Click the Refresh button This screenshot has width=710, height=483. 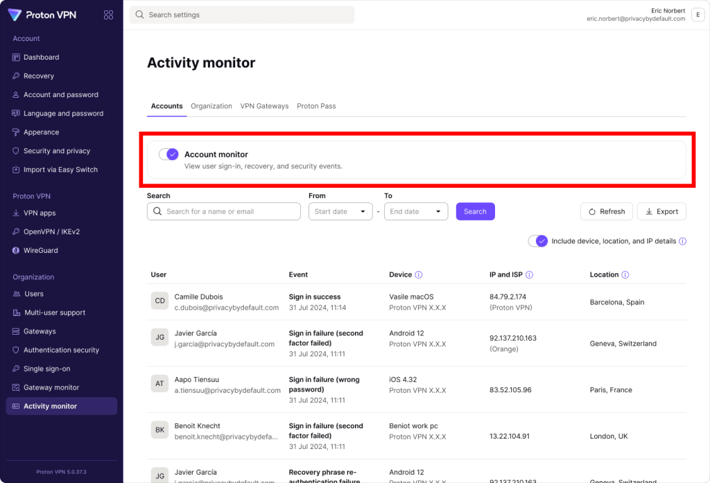coord(606,211)
